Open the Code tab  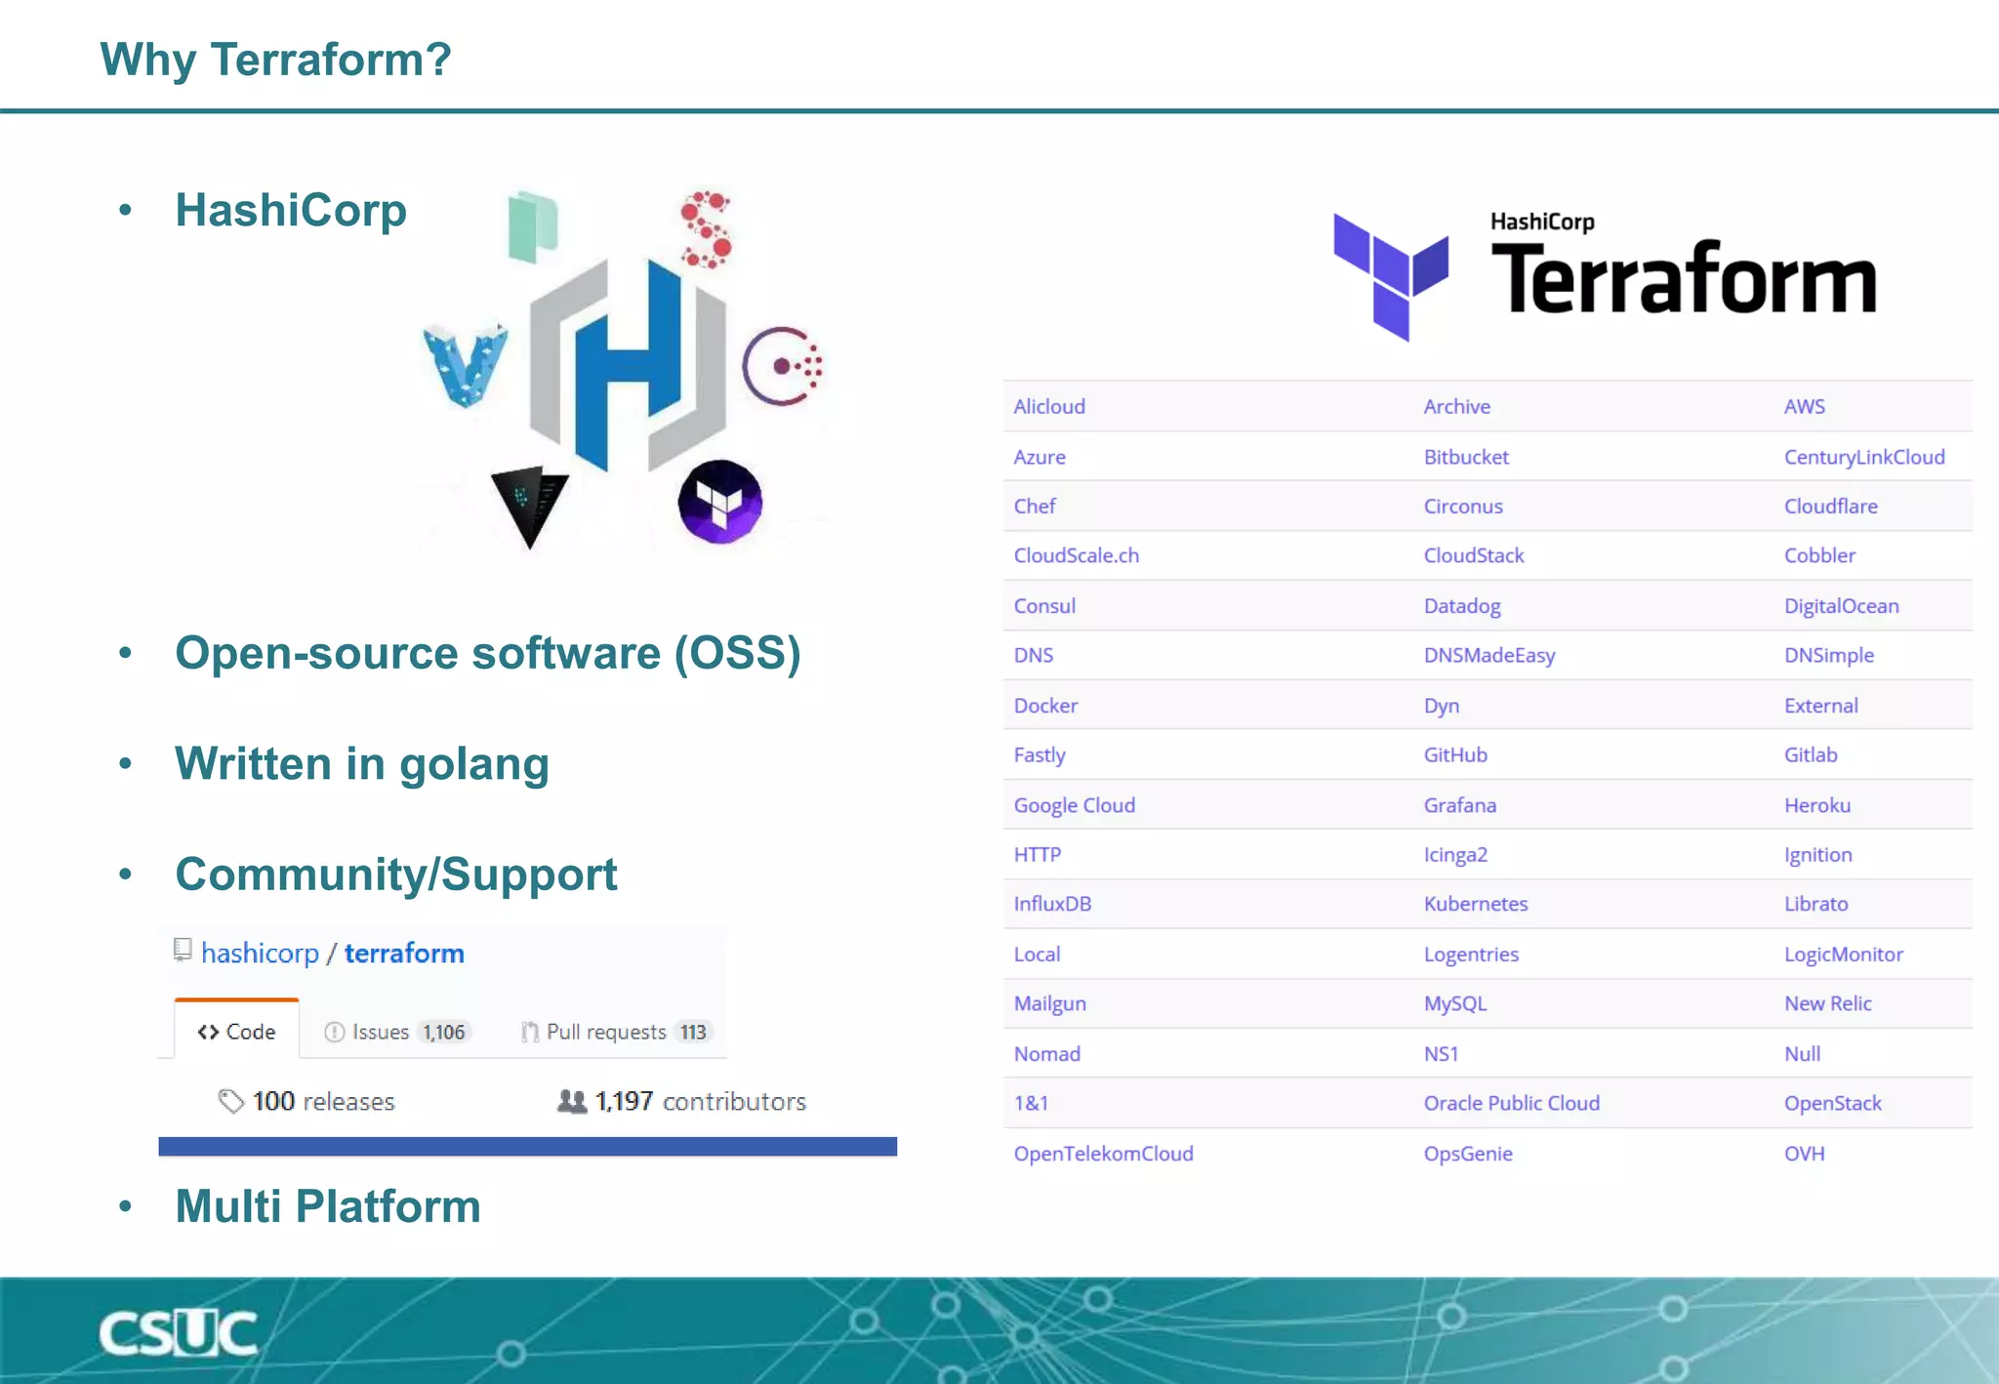pos(237,1032)
